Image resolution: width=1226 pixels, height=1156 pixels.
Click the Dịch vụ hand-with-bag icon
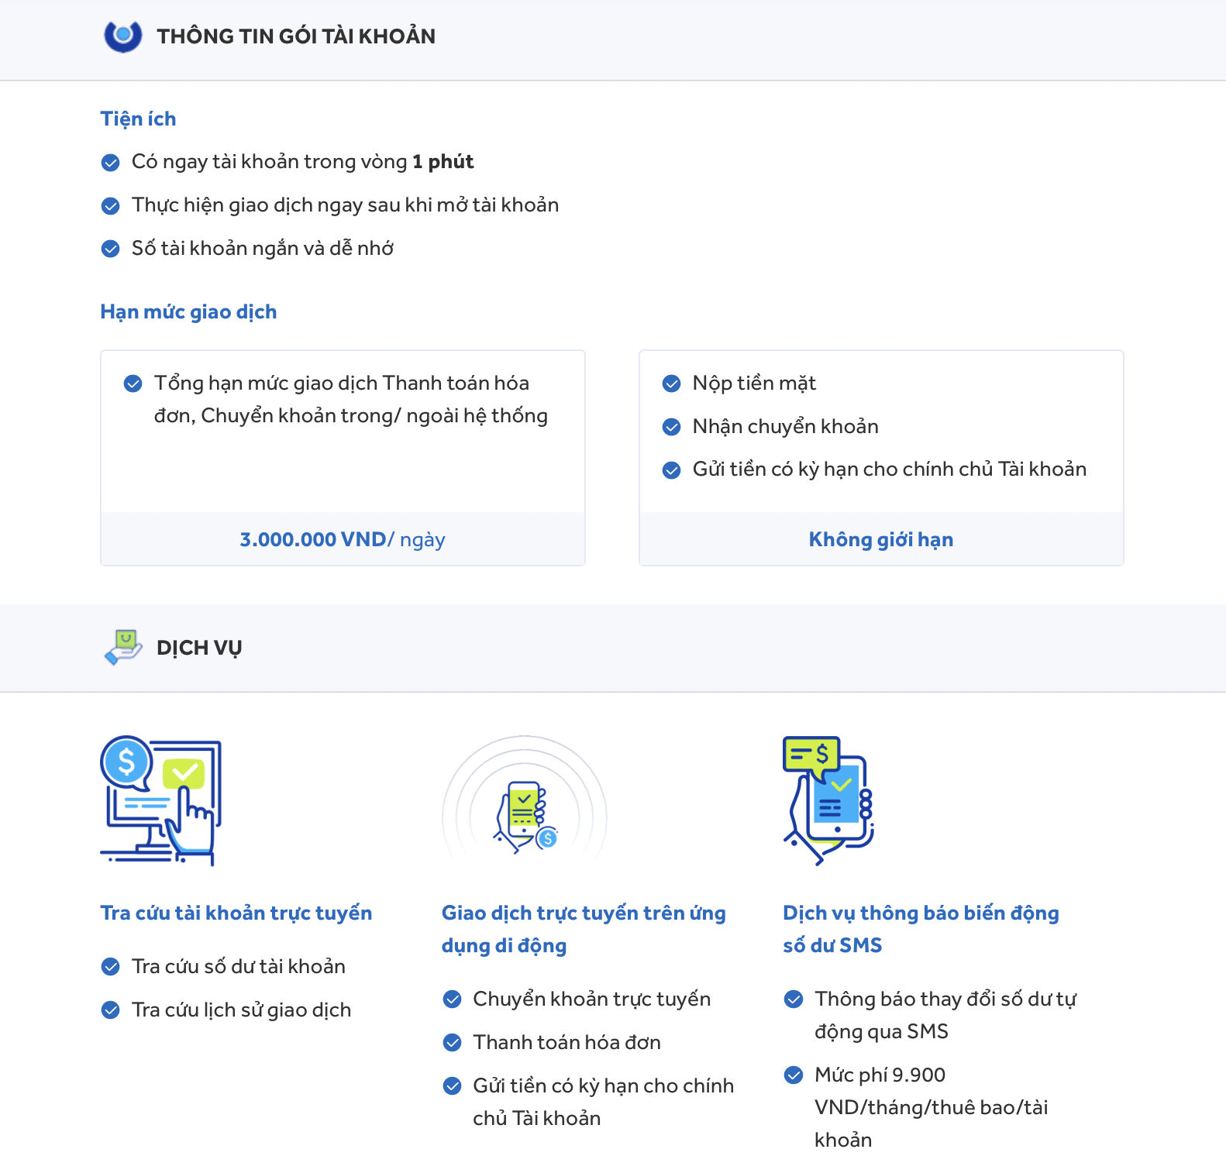pyautogui.click(x=122, y=647)
